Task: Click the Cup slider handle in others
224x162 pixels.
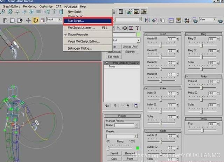Action: (x=202, y=130)
